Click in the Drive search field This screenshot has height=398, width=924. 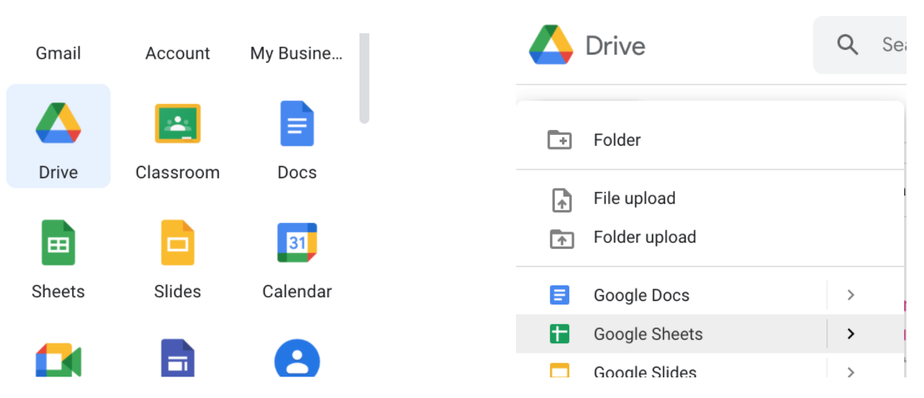click(860, 44)
